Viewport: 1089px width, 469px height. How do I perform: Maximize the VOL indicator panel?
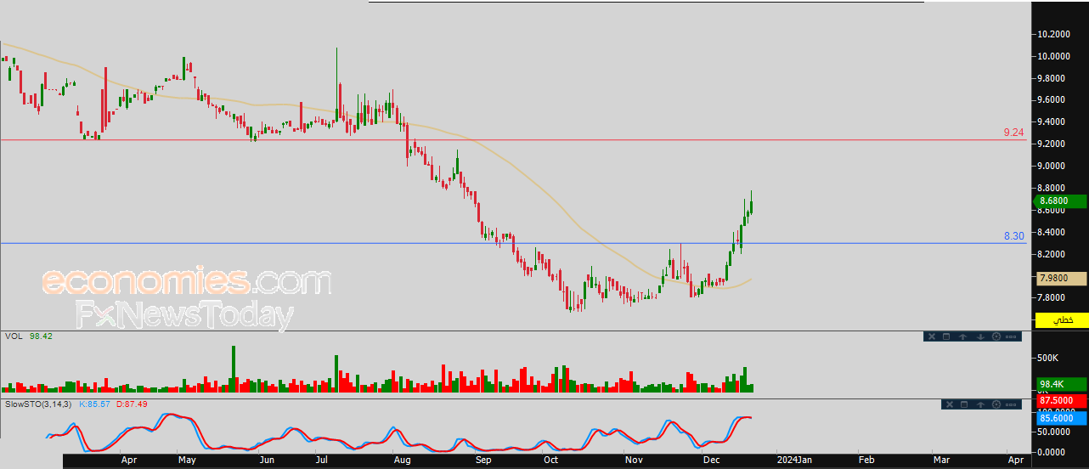(946, 336)
